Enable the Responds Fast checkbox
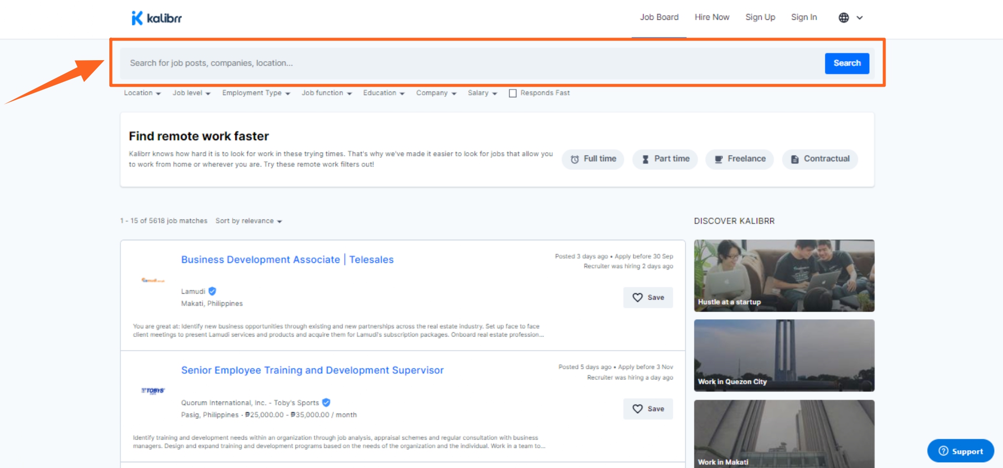This screenshot has width=1003, height=468. click(x=513, y=93)
